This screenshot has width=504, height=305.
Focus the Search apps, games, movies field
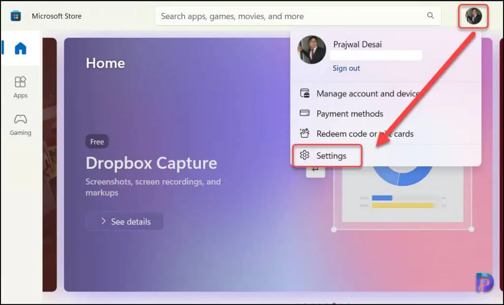(x=298, y=16)
